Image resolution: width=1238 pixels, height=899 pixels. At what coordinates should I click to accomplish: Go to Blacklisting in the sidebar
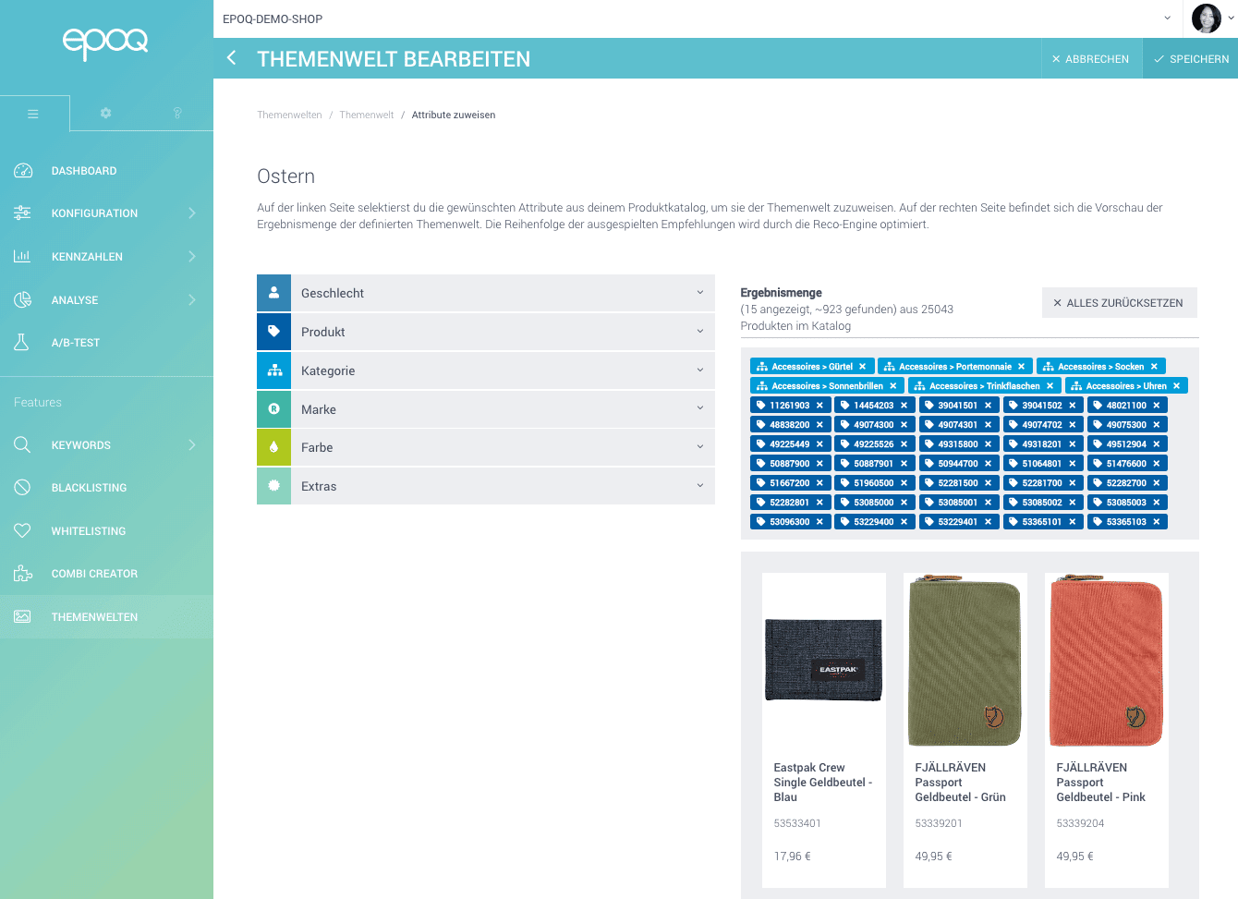pyautogui.click(x=89, y=488)
